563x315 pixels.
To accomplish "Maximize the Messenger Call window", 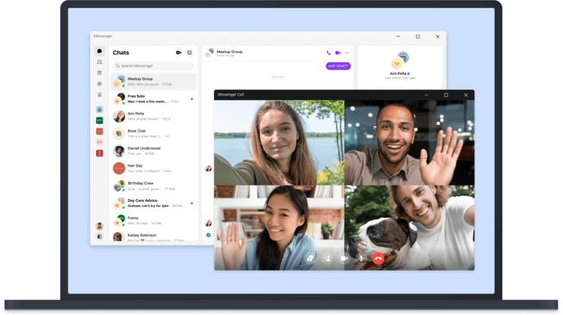I will [x=446, y=95].
